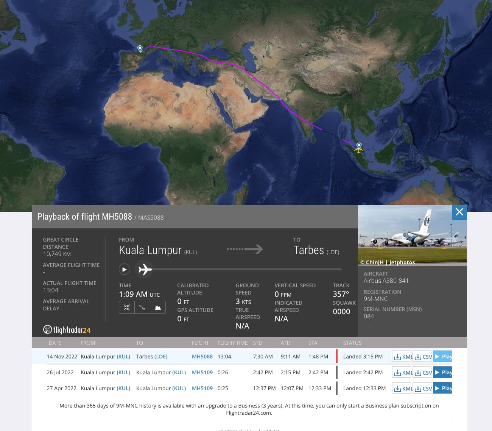This screenshot has height=431, width=492.
Task: Click the '1:09 AM UTC' time value
Action: point(139,294)
